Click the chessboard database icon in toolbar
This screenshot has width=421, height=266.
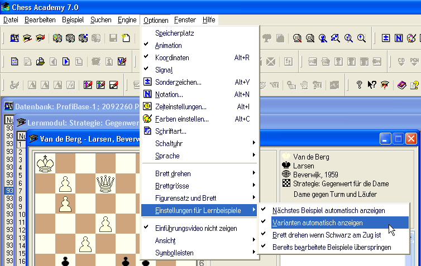coord(14,38)
